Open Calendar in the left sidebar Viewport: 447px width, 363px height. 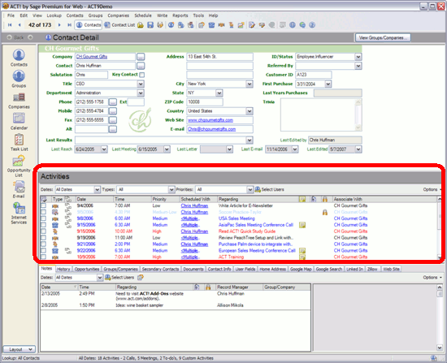19,121
